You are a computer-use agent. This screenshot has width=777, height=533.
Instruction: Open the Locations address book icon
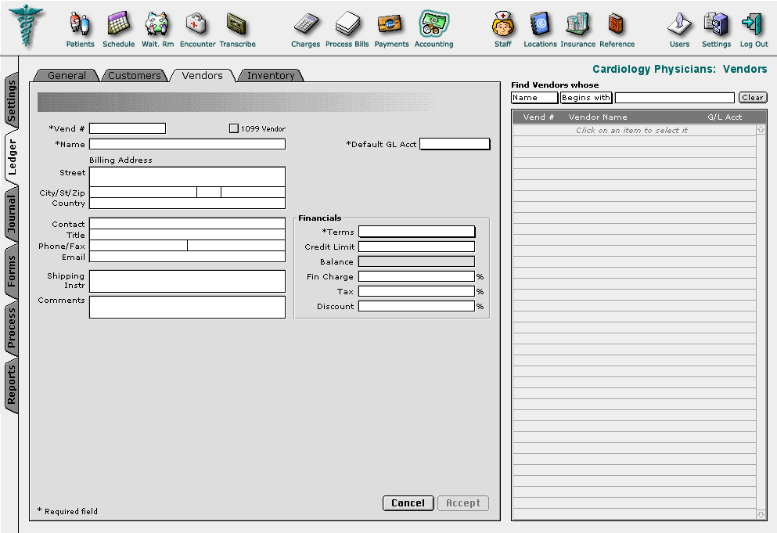click(x=540, y=23)
